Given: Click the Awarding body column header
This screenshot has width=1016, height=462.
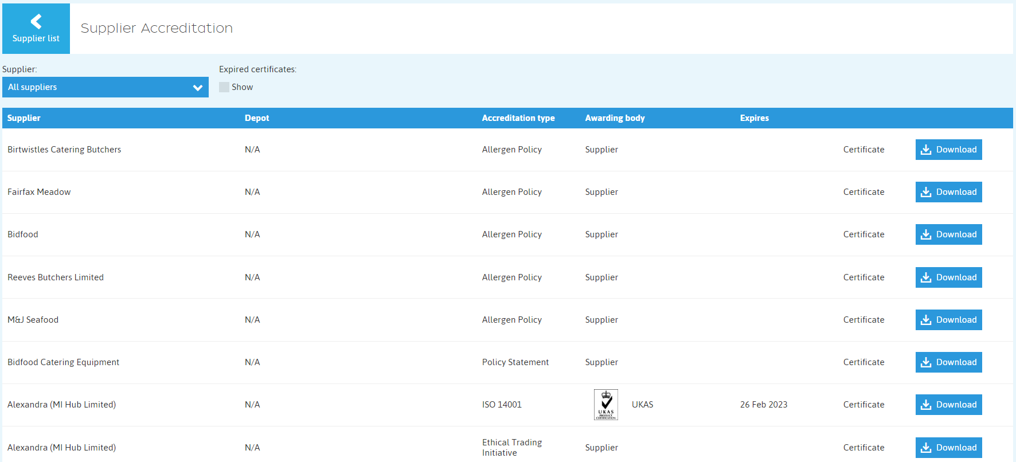Looking at the screenshot, I should tap(615, 118).
